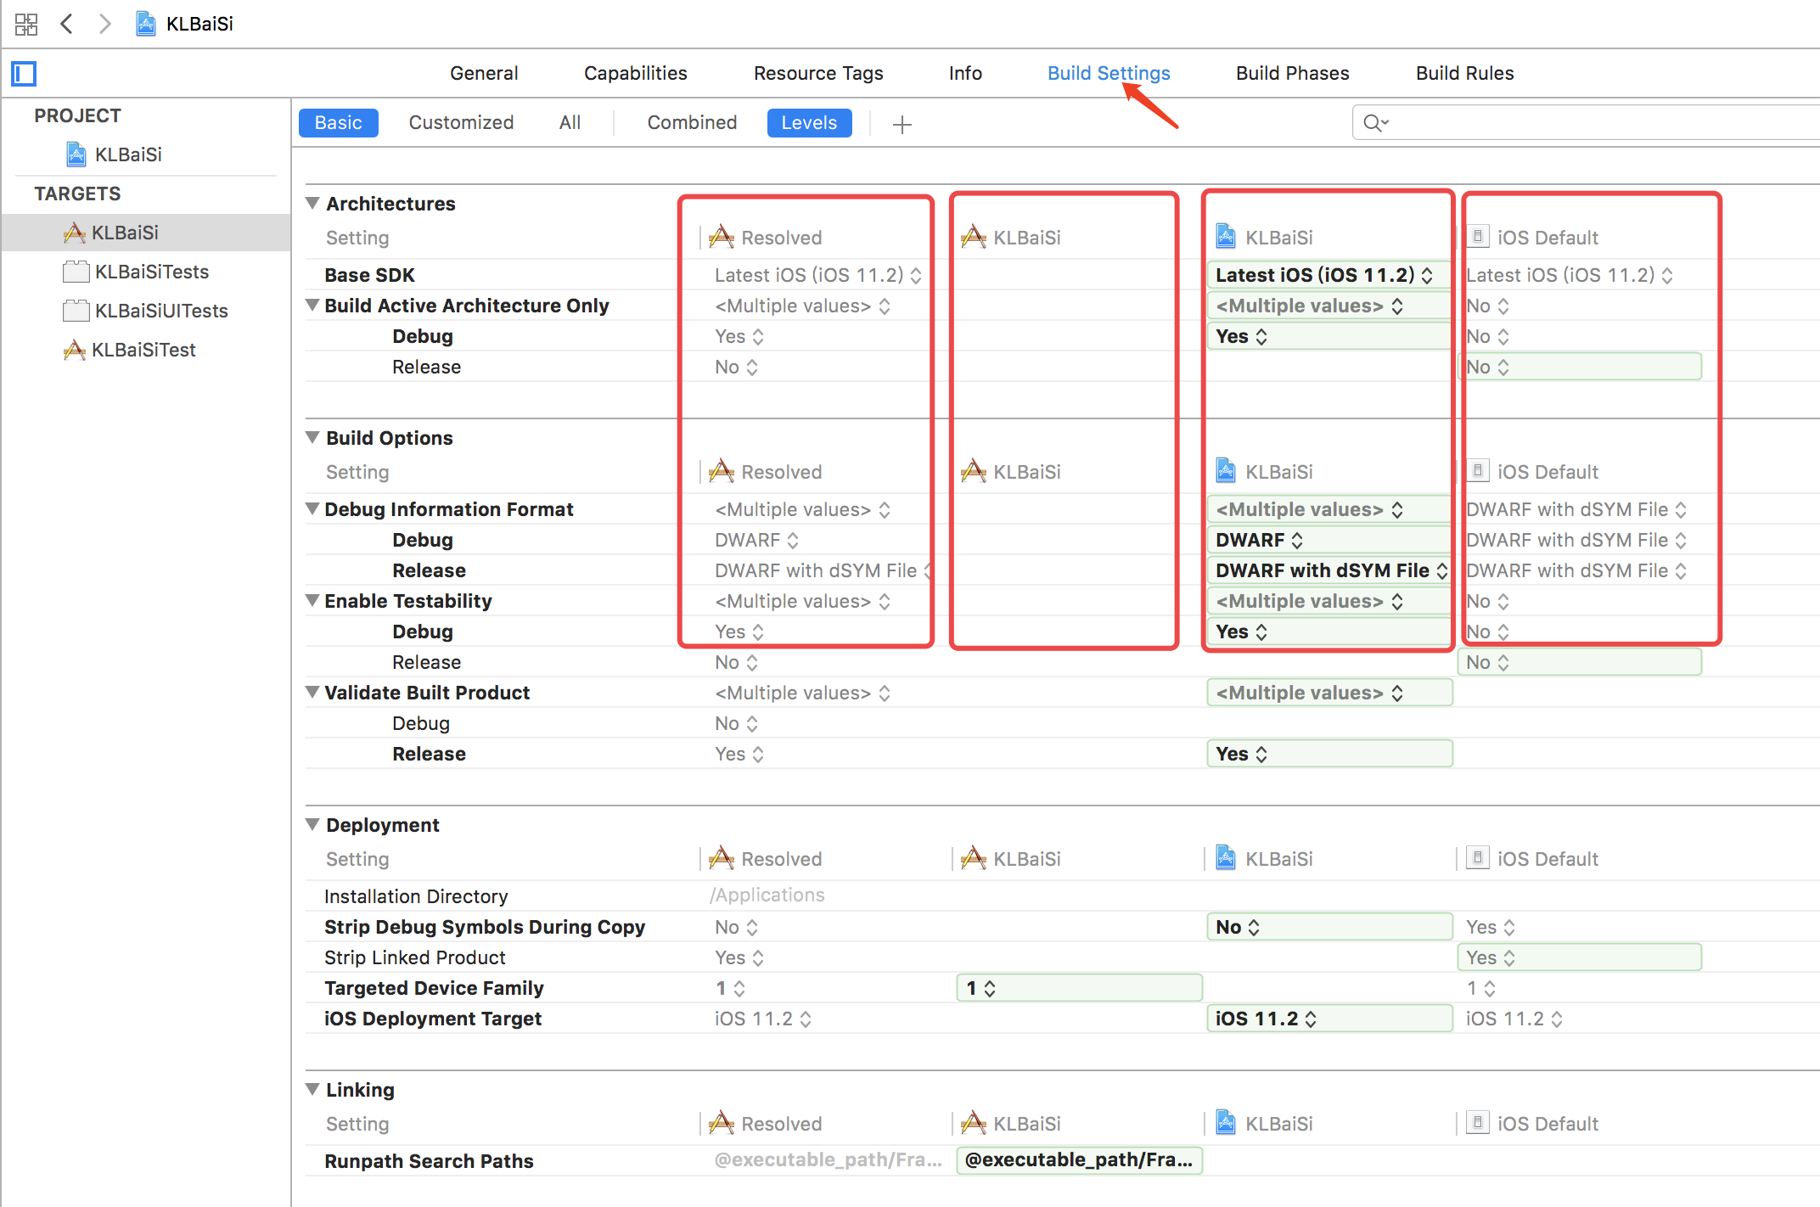Click the plus add build setting icon
This screenshot has height=1207, width=1820.
click(x=902, y=124)
